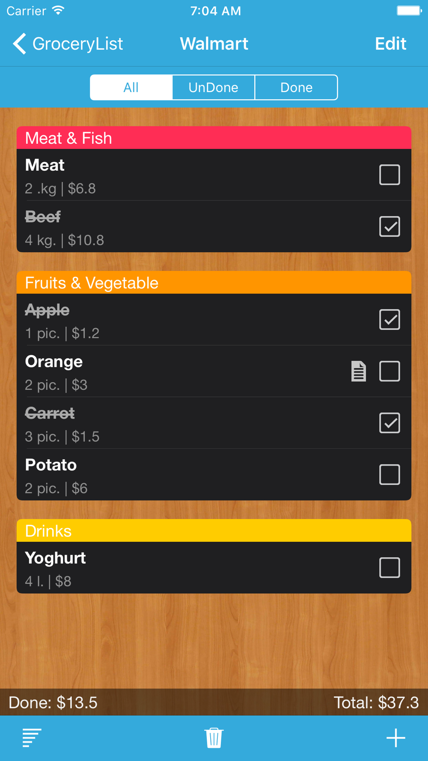This screenshot has height=761, width=428.
Task: Tap the Fruits & Vegetable header
Action: 214,282
